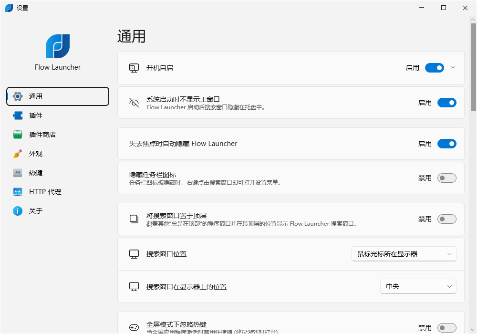Click the paintbrush icon for 外观

[x=18, y=154]
